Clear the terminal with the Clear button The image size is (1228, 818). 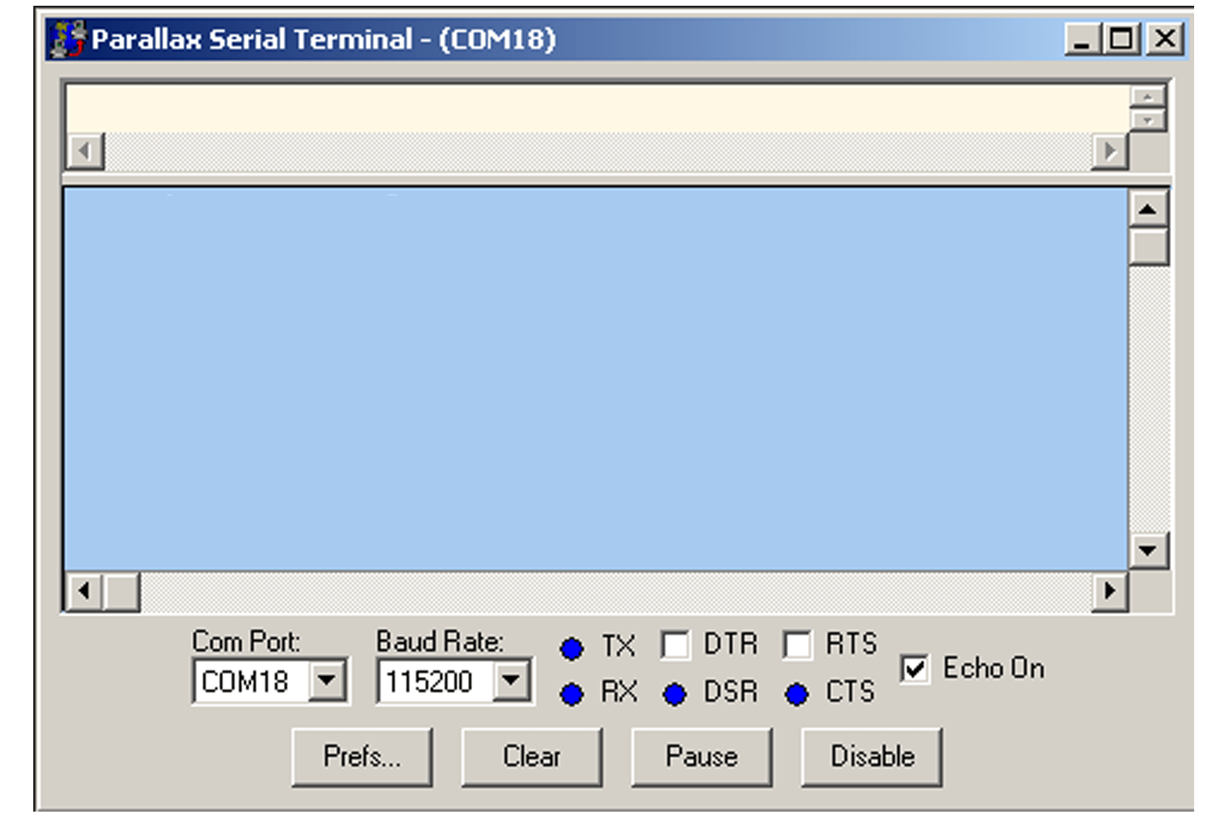[531, 757]
